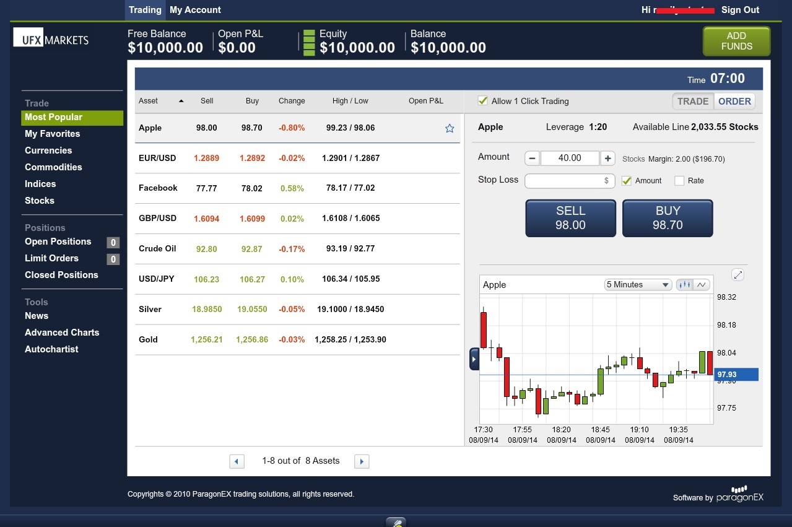Click EUR/USD sell price 1.2889
This screenshot has height=527, width=792.
(x=206, y=159)
